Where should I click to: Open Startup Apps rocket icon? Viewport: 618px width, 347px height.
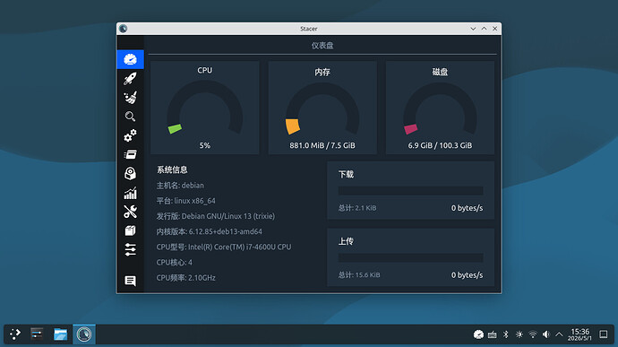point(130,79)
